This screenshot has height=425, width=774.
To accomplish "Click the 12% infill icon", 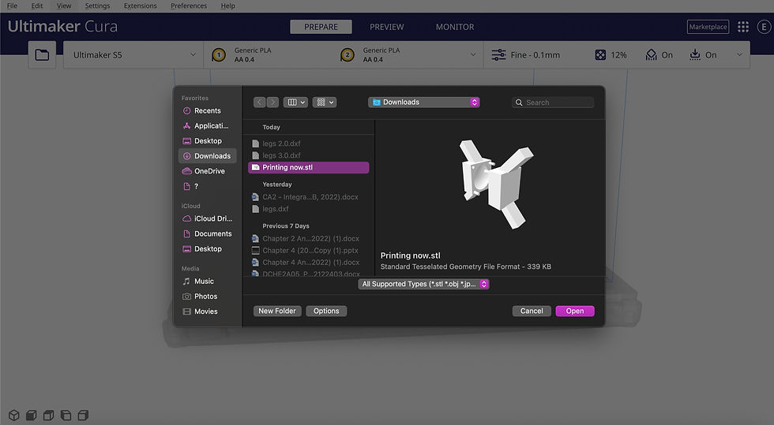I will pyautogui.click(x=600, y=54).
